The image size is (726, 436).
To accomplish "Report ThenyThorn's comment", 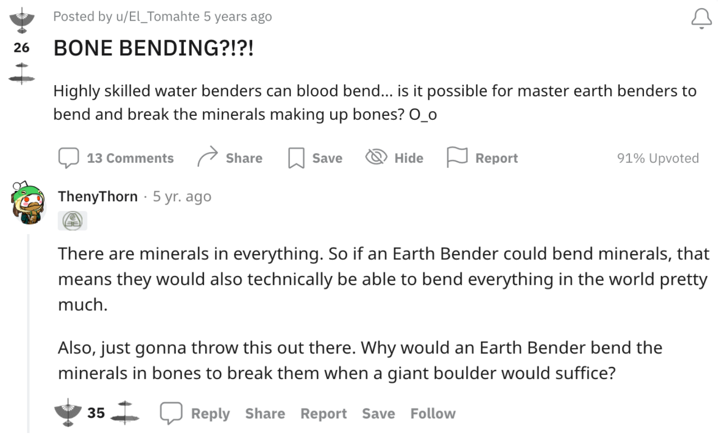I will 323,413.
